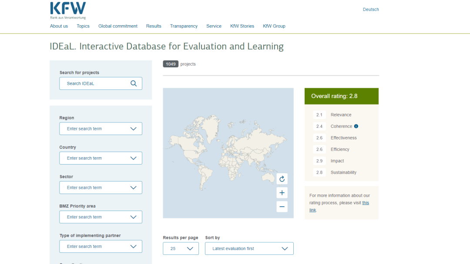470x264 pixels.
Task: Open Global commitment menu
Action: pos(118,26)
